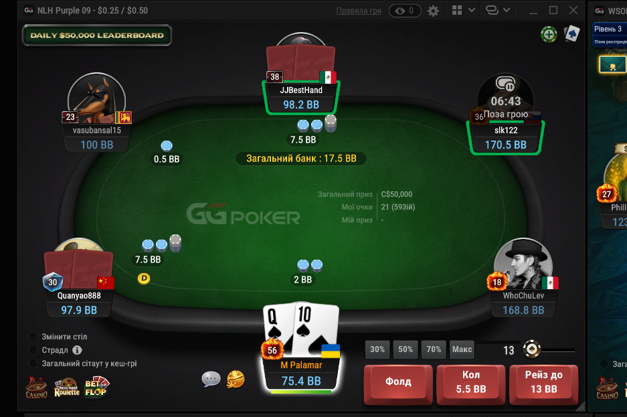The width and height of the screenshot is (627, 417).
Task: Open the cards history icon
Action: tap(572, 34)
